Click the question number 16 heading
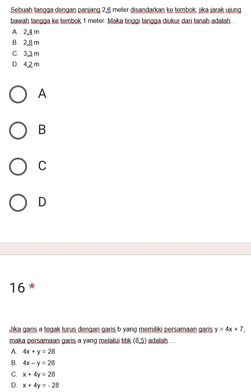 [x=17, y=288]
